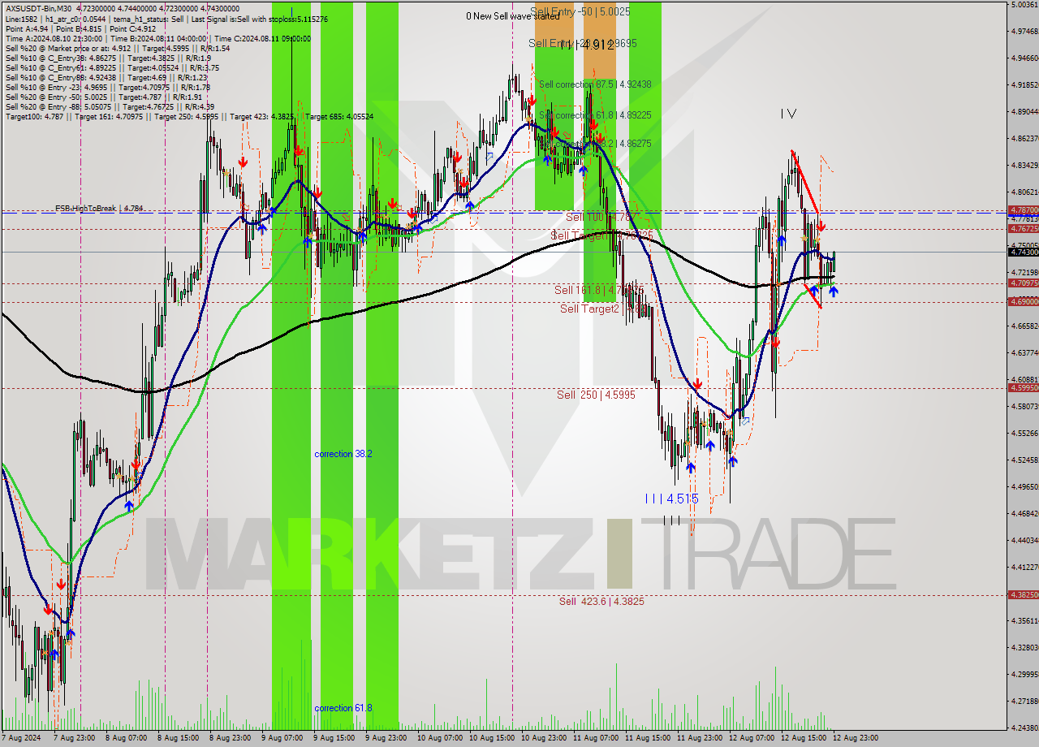Click the 'Point A:4.94 | Point B:4.815' info line
This screenshot has width=1039, height=747.
coord(80,29)
